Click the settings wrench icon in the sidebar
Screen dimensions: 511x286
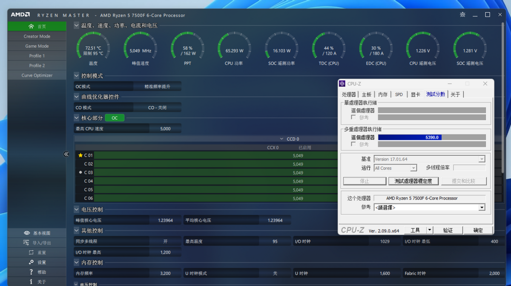click(x=31, y=262)
